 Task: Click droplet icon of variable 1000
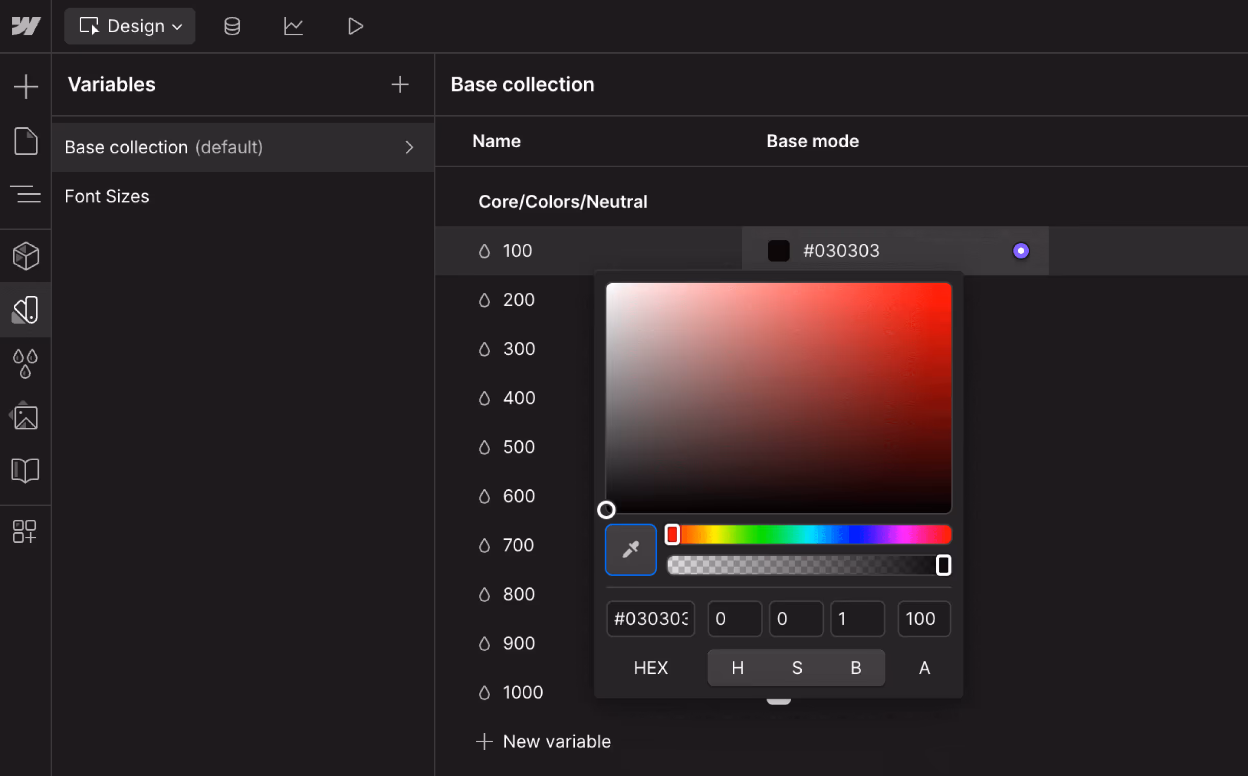click(x=484, y=693)
